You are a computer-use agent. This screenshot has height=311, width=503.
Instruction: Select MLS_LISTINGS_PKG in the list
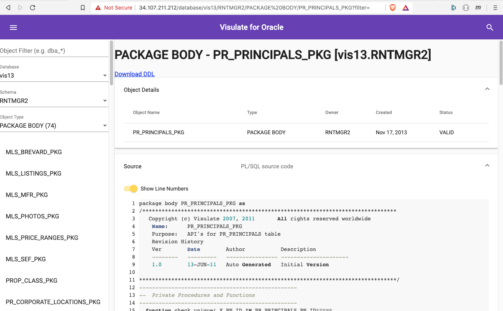34,174
